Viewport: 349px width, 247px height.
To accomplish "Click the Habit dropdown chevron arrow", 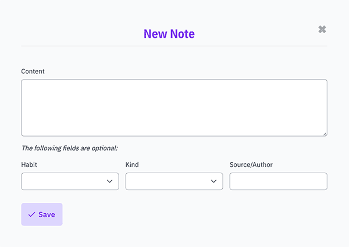I will coord(109,181).
